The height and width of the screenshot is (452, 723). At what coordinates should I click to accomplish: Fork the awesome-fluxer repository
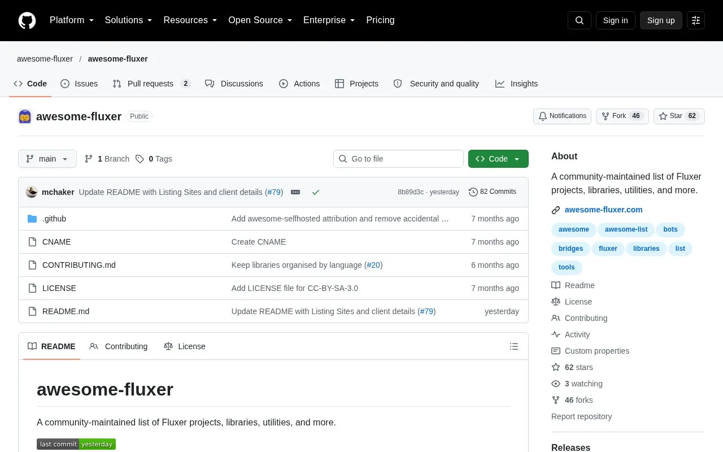click(x=622, y=116)
